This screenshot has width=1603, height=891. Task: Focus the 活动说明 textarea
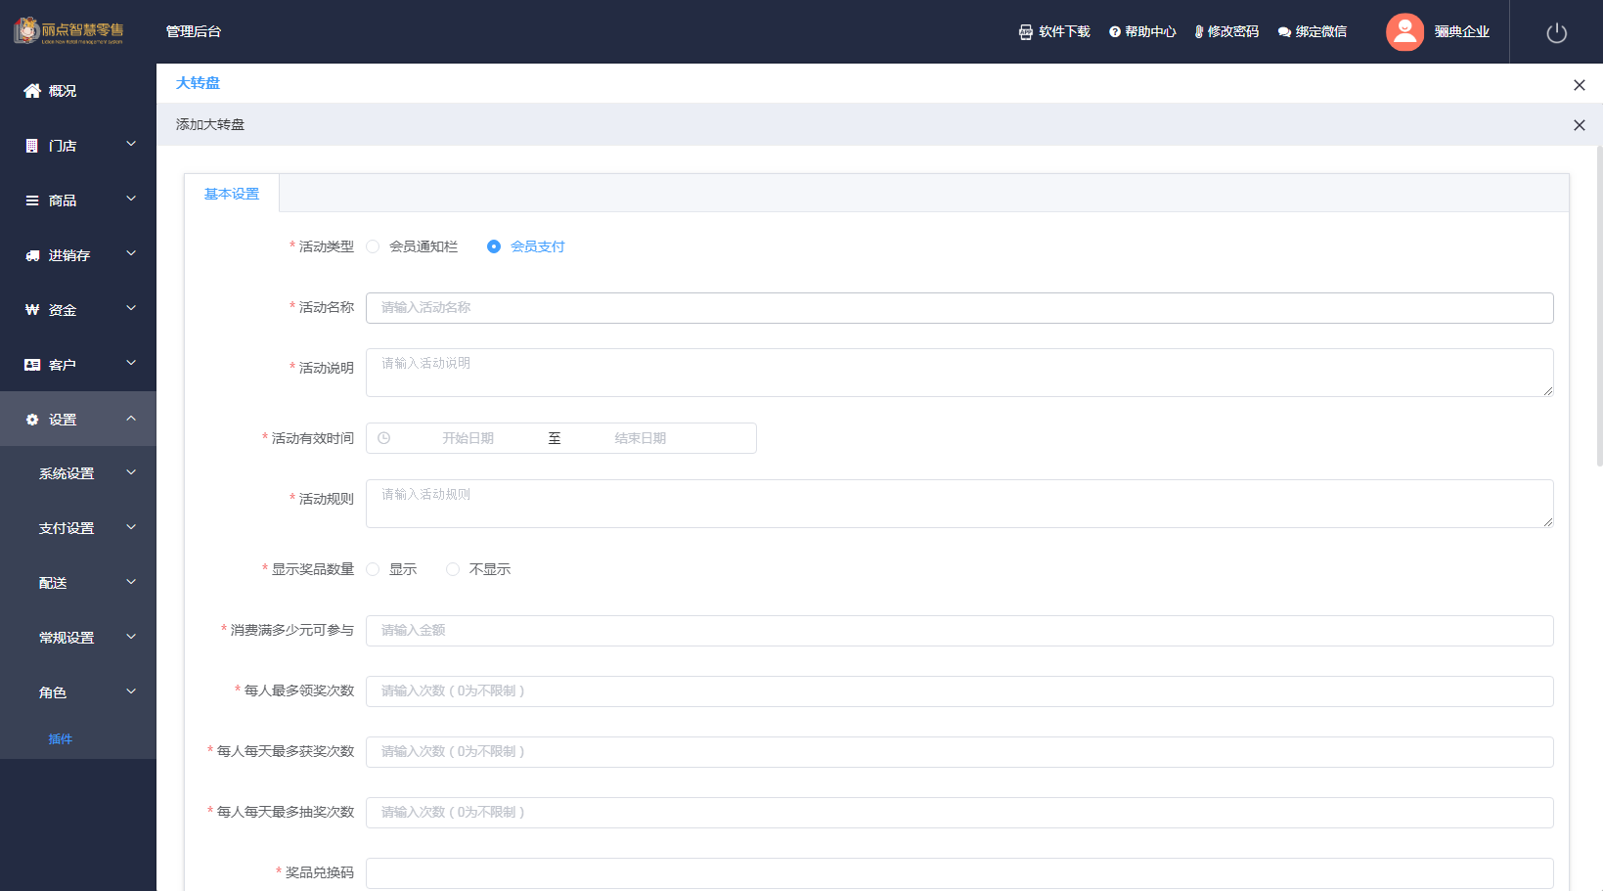coord(959,373)
